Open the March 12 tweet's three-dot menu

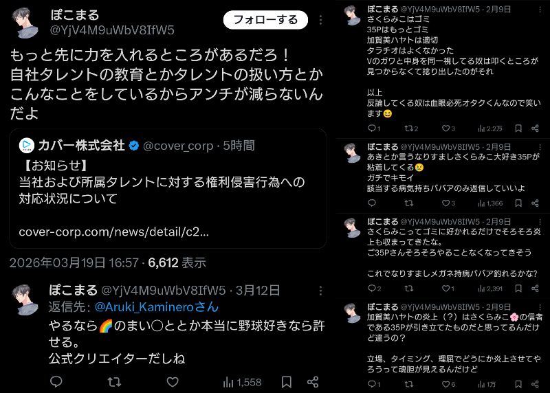[x=320, y=291]
